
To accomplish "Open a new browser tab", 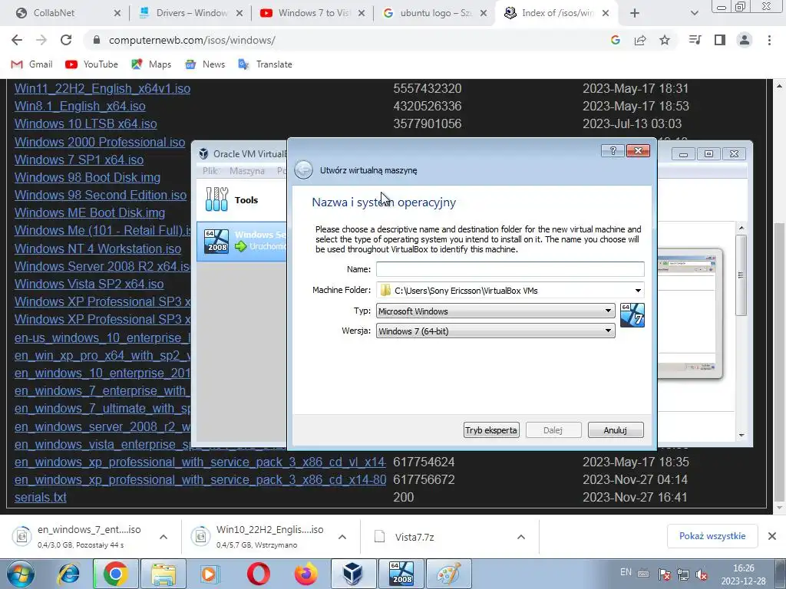I will click(635, 13).
